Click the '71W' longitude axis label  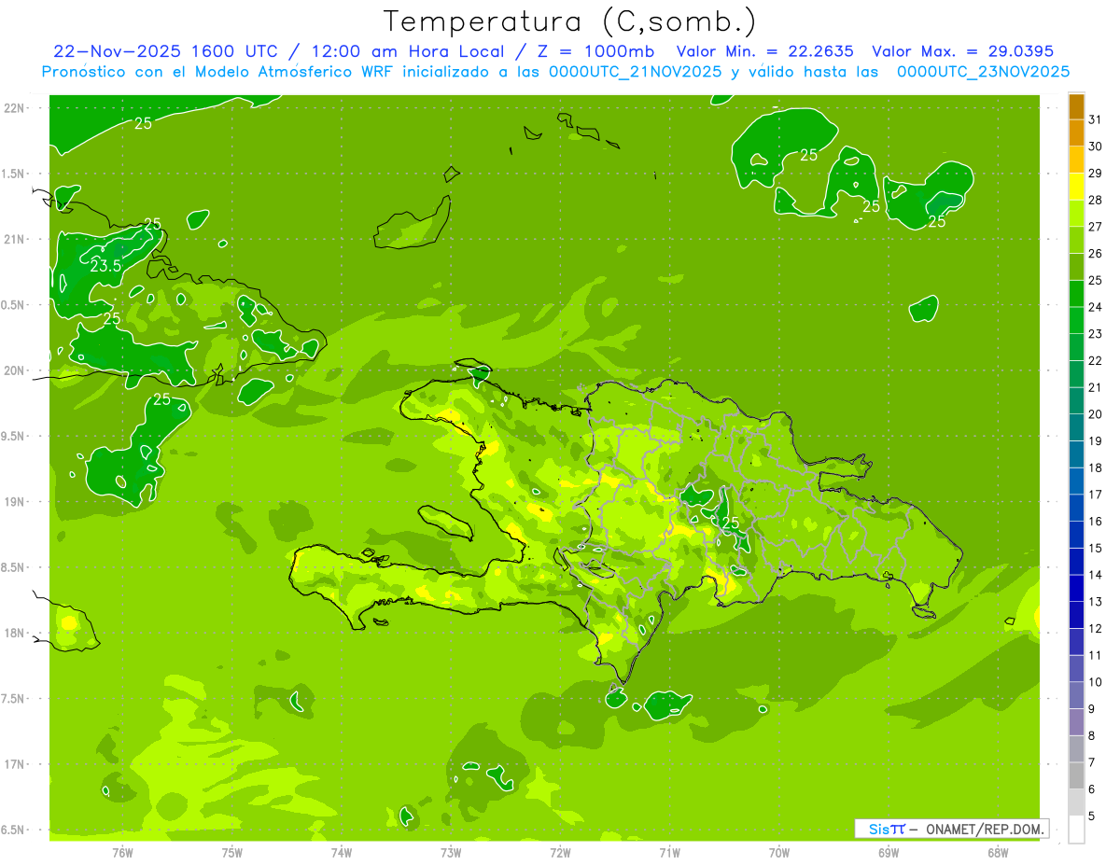(x=669, y=852)
